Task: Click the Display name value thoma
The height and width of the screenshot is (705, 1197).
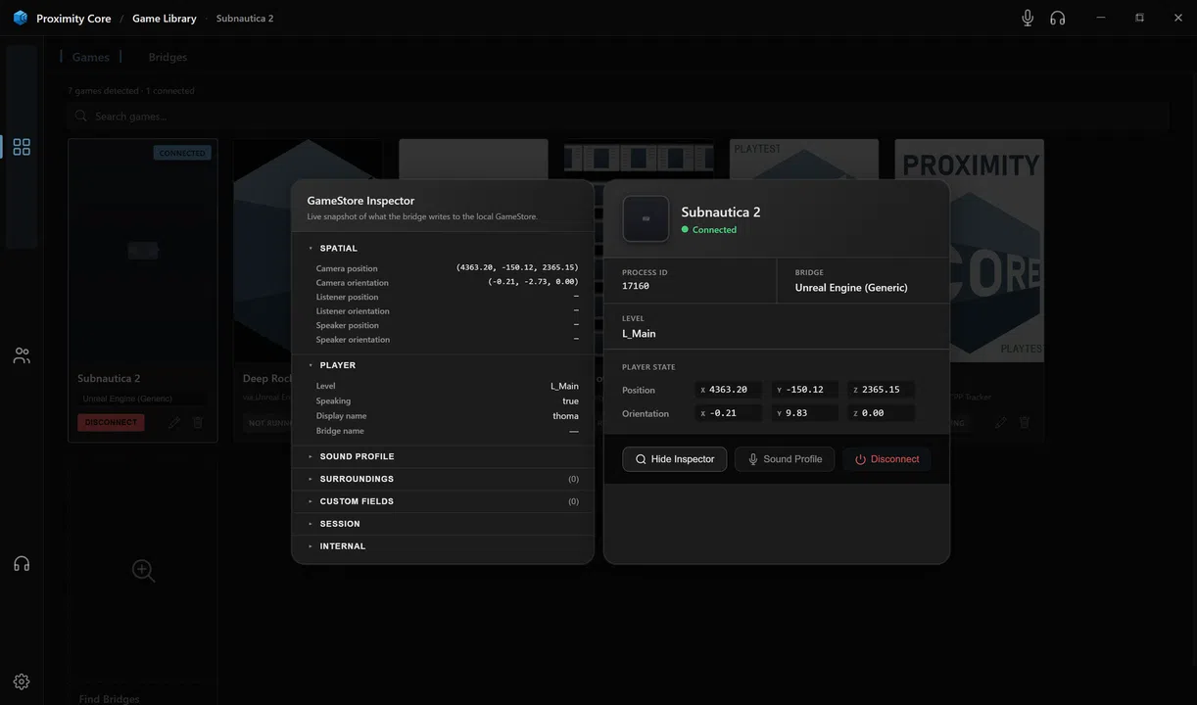Action: pos(565,416)
